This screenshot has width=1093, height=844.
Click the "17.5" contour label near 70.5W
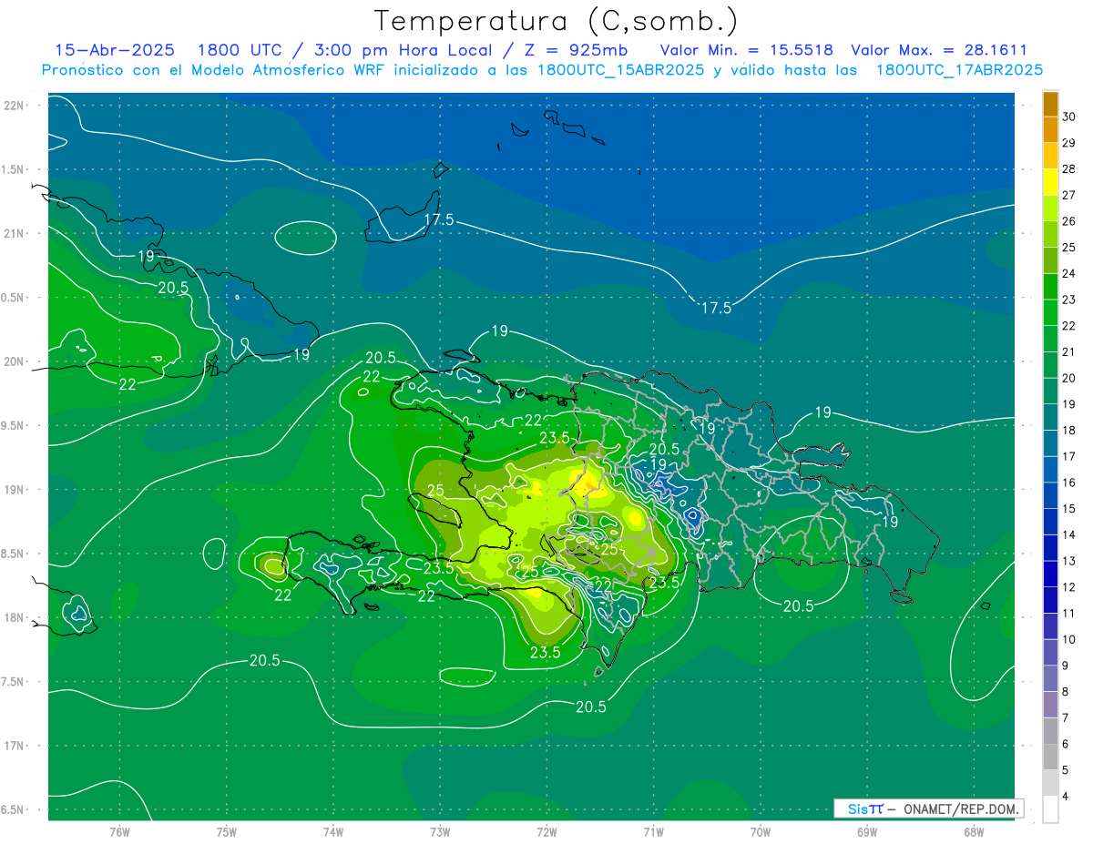click(715, 309)
